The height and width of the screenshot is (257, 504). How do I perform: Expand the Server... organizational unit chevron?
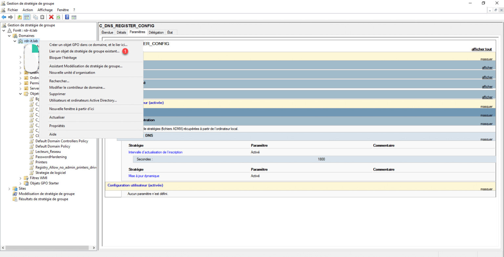click(x=20, y=88)
